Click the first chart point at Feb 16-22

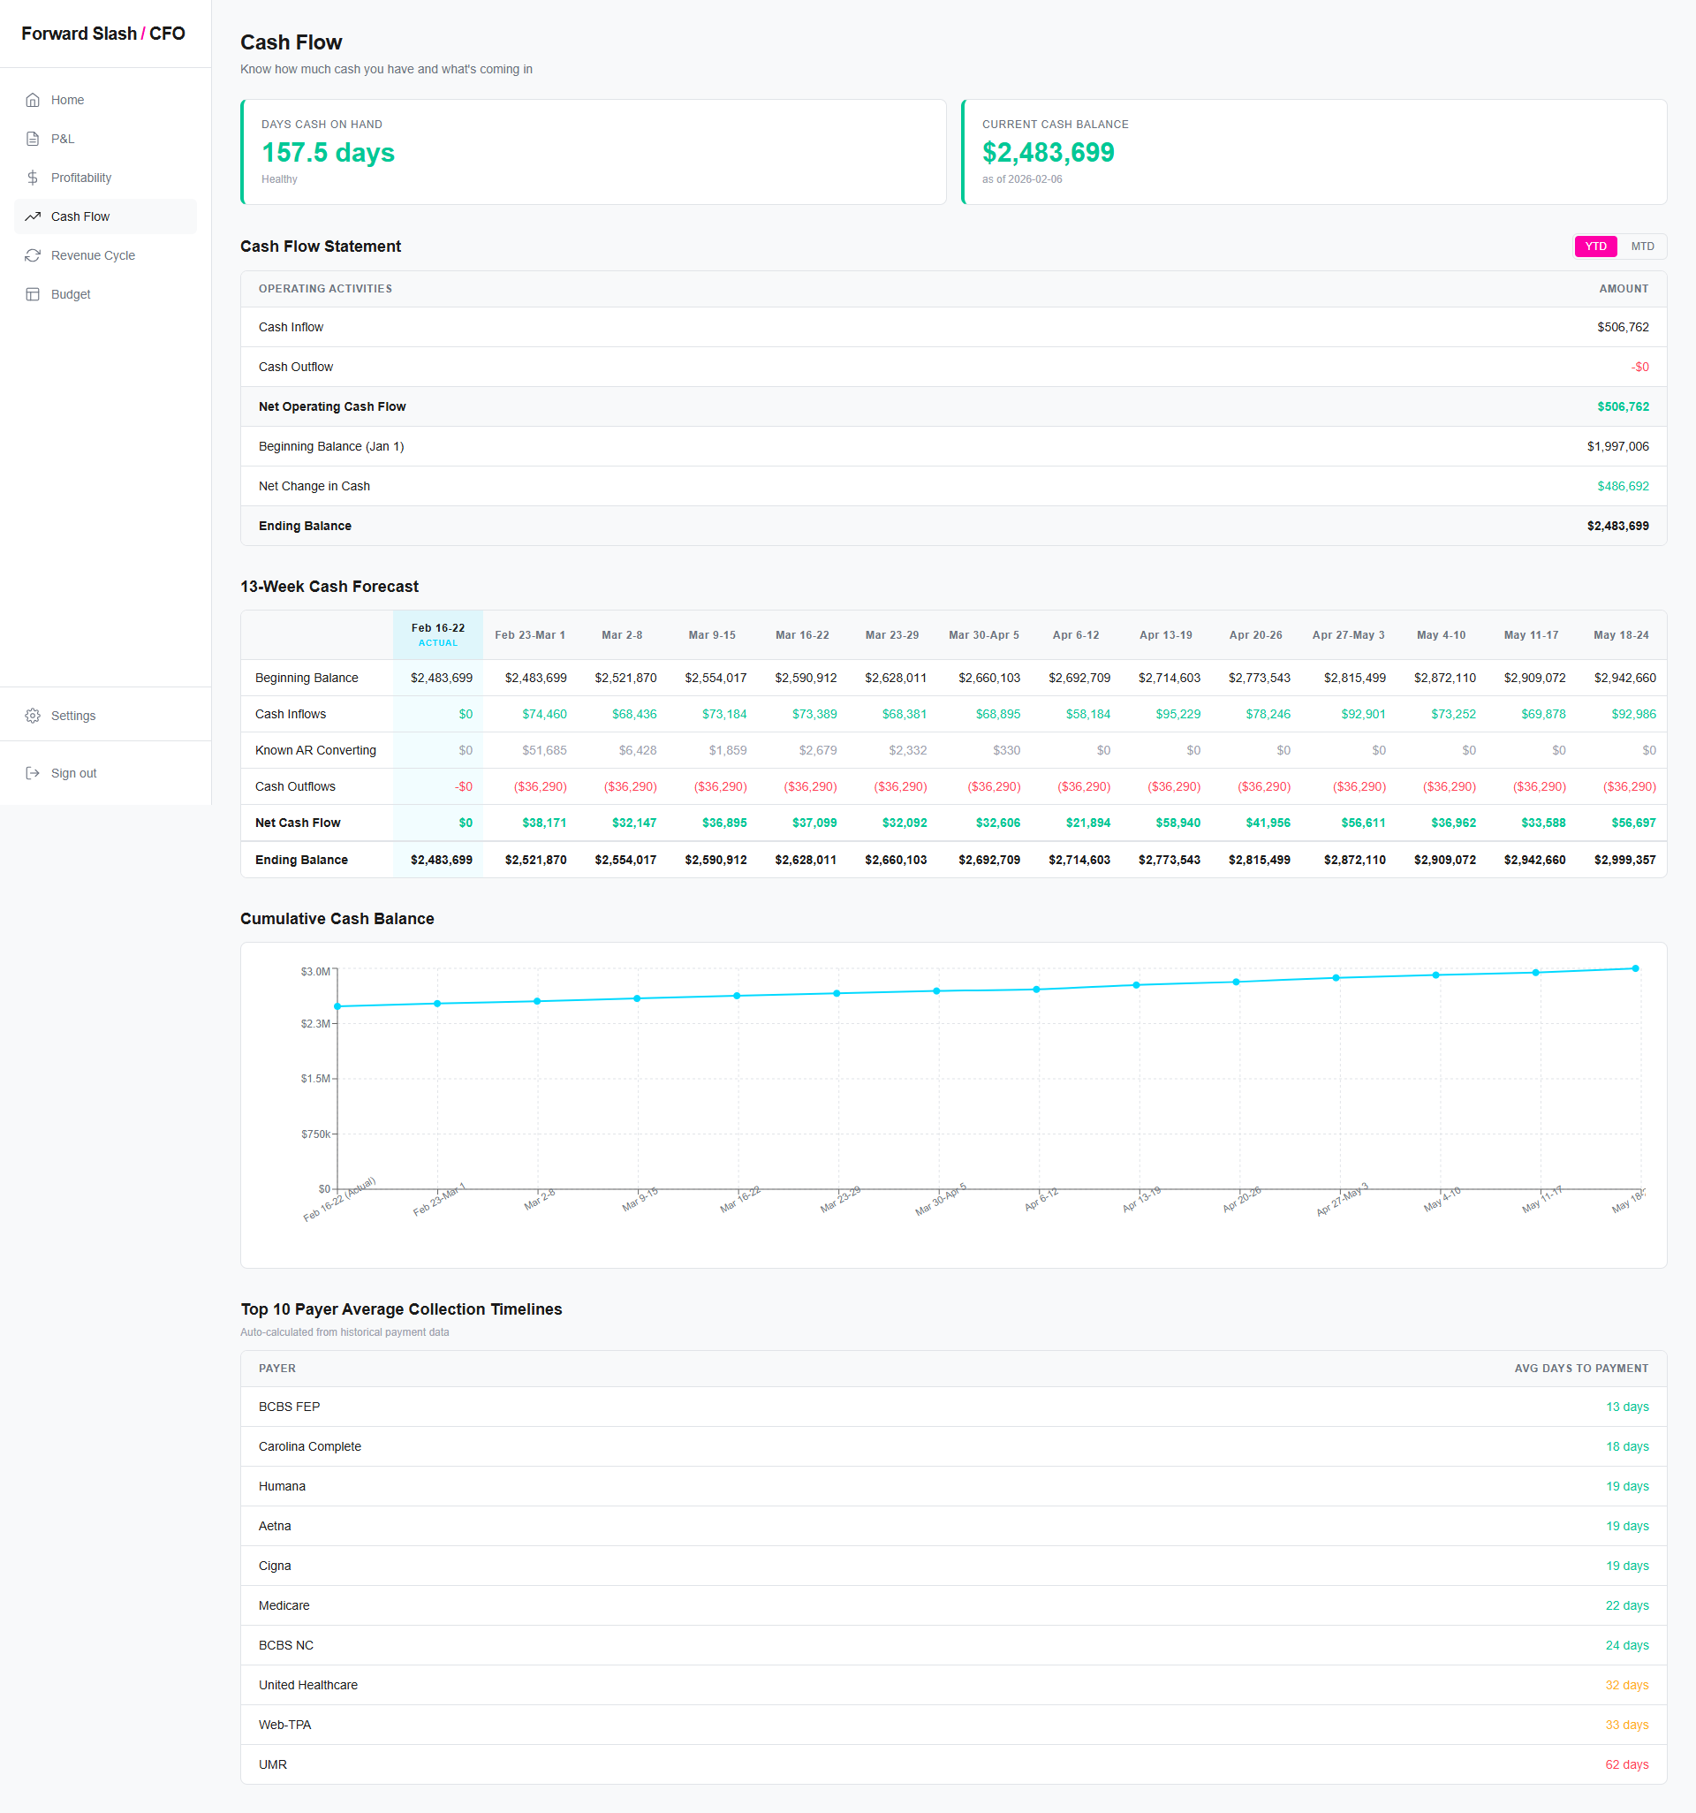pos(337,1007)
